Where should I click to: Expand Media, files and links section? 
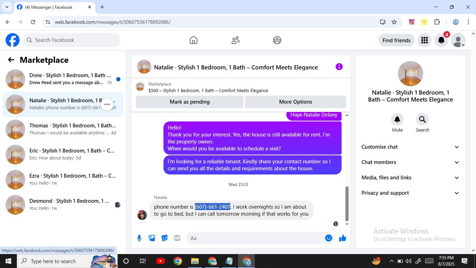410,178
